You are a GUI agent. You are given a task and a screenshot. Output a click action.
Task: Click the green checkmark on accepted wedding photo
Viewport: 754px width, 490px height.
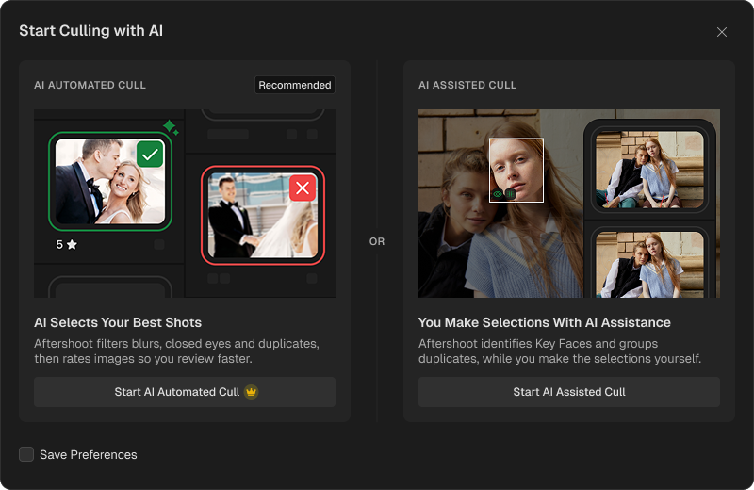point(150,155)
